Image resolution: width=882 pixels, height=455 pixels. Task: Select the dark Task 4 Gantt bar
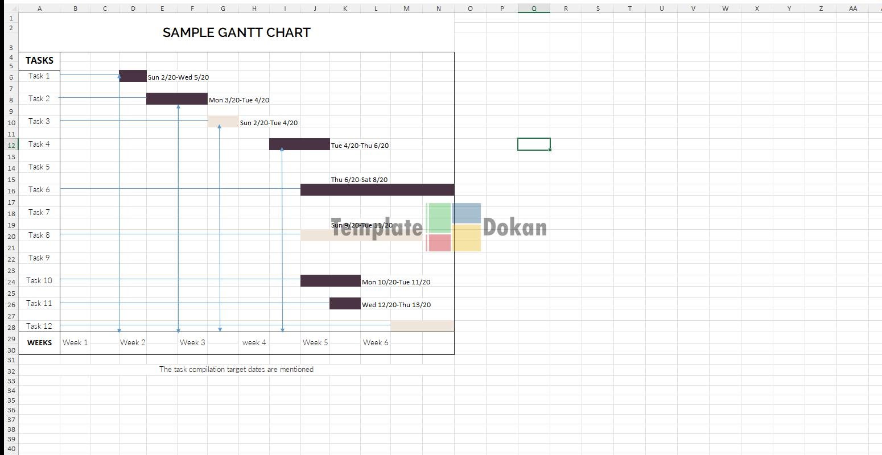(299, 144)
